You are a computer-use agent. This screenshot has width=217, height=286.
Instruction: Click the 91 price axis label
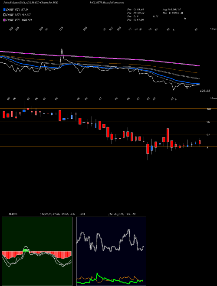coord(208,135)
